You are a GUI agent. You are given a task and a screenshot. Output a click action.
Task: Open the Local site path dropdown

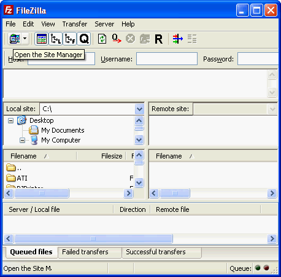[139, 109]
